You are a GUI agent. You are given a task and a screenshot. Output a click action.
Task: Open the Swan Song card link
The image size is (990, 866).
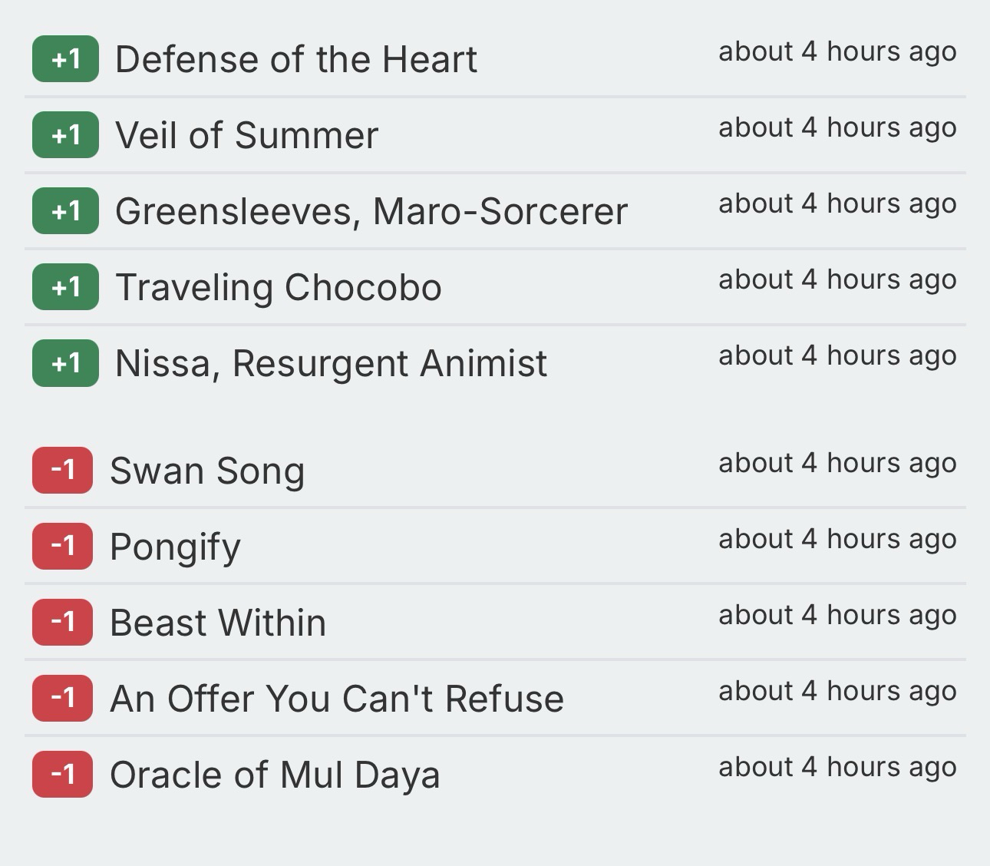(x=207, y=471)
